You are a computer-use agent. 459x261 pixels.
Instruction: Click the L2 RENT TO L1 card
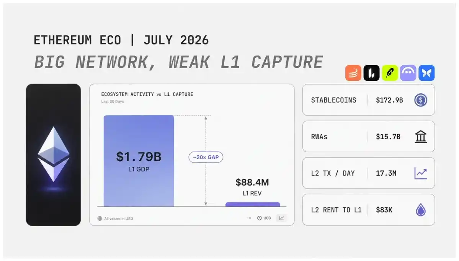click(x=369, y=209)
